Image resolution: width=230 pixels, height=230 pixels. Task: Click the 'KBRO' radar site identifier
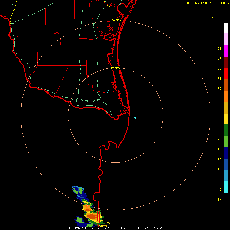click(x=122, y=228)
